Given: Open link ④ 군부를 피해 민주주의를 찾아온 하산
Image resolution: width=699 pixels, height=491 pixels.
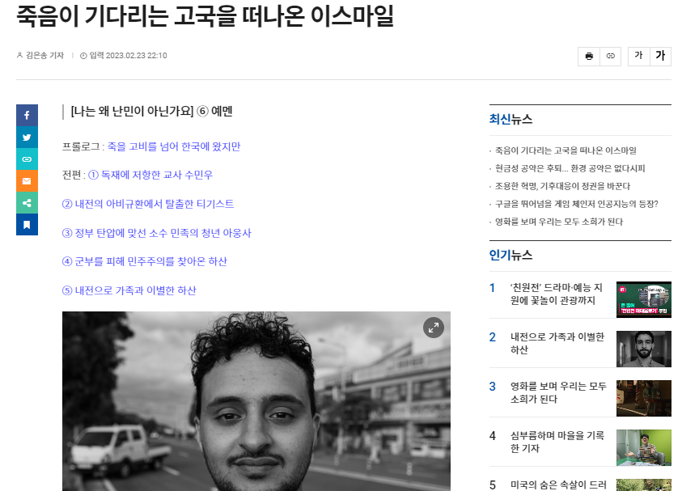Looking at the screenshot, I should click(x=145, y=261).
